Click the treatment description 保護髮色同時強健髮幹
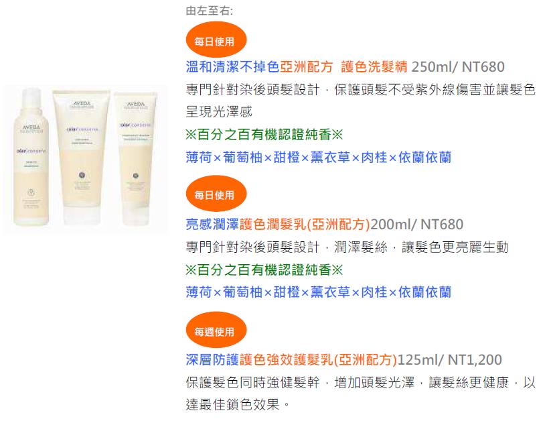Image resolution: width=549 pixels, height=421 pixels. pos(253,382)
